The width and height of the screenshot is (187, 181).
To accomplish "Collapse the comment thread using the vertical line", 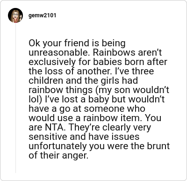I will point(15,98).
